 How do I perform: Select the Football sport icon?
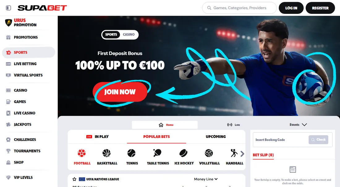(x=82, y=153)
